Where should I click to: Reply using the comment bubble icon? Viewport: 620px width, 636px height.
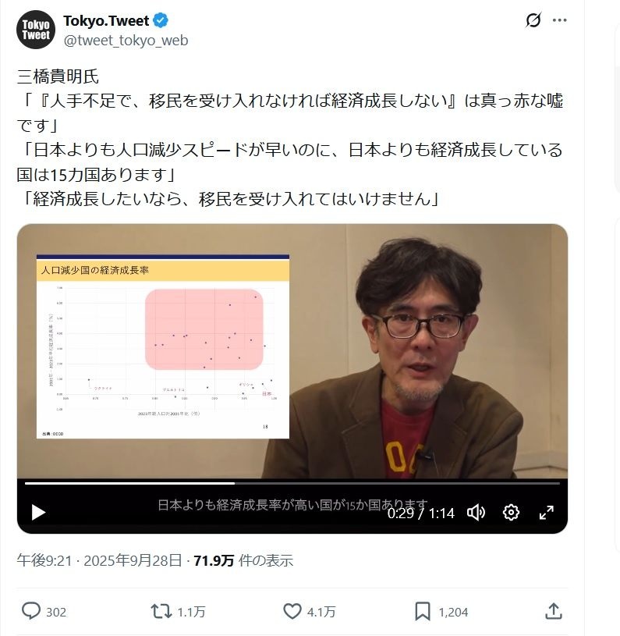click(30, 611)
